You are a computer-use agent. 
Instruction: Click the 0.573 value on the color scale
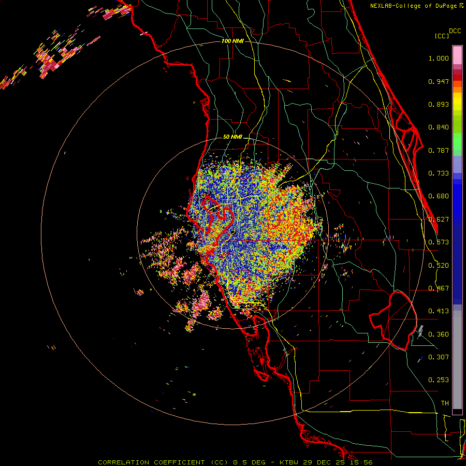point(439,242)
